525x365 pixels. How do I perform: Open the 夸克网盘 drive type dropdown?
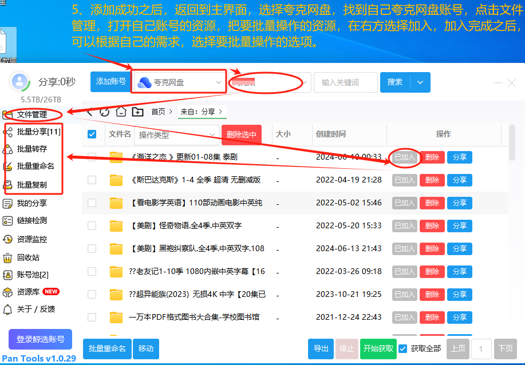(x=180, y=82)
